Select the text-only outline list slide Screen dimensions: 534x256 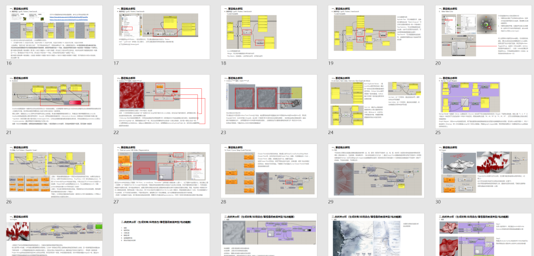(160, 235)
